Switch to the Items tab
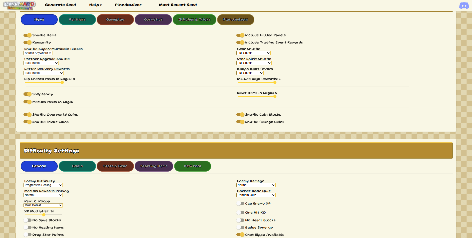This screenshot has width=472, height=238. 39,19
